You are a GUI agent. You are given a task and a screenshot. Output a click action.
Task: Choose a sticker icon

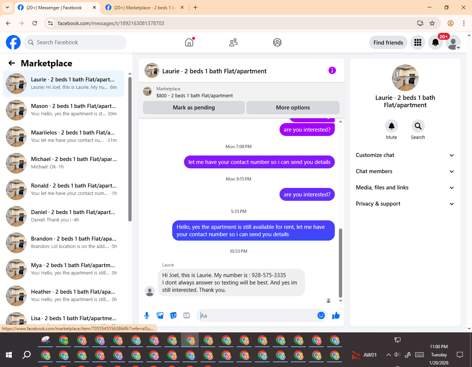pyautogui.click(x=173, y=315)
